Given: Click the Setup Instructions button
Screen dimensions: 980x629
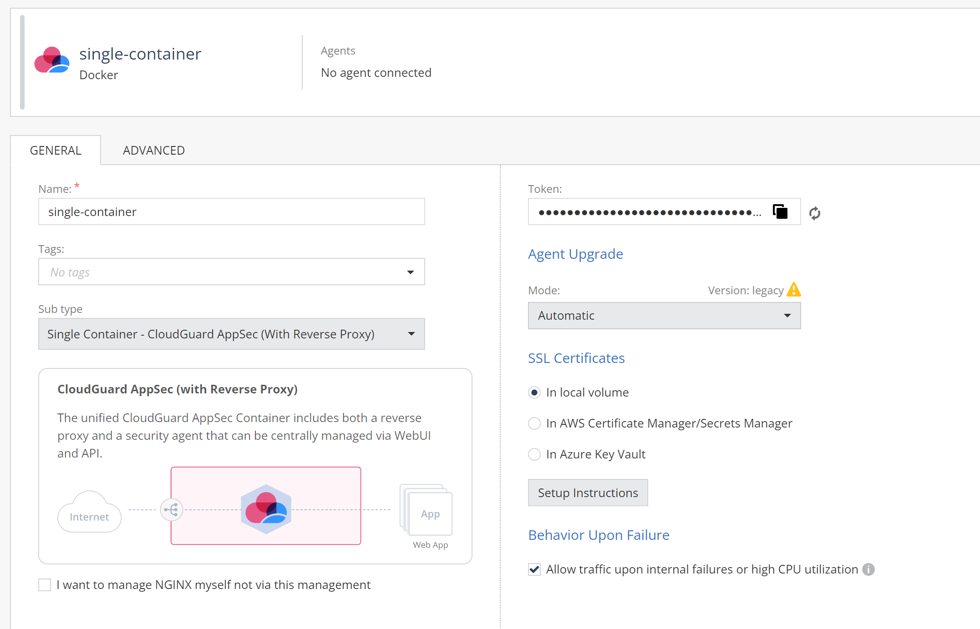Looking at the screenshot, I should point(588,493).
